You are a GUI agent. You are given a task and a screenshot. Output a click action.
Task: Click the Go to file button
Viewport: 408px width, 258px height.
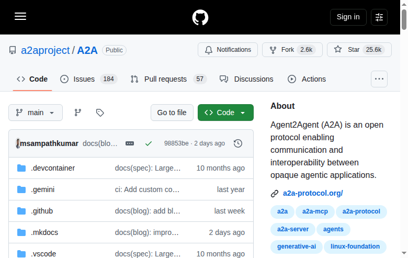click(x=172, y=113)
